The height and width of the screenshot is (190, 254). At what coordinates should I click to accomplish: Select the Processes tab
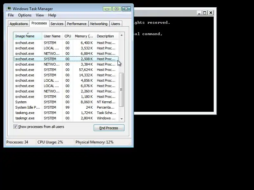(39, 23)
